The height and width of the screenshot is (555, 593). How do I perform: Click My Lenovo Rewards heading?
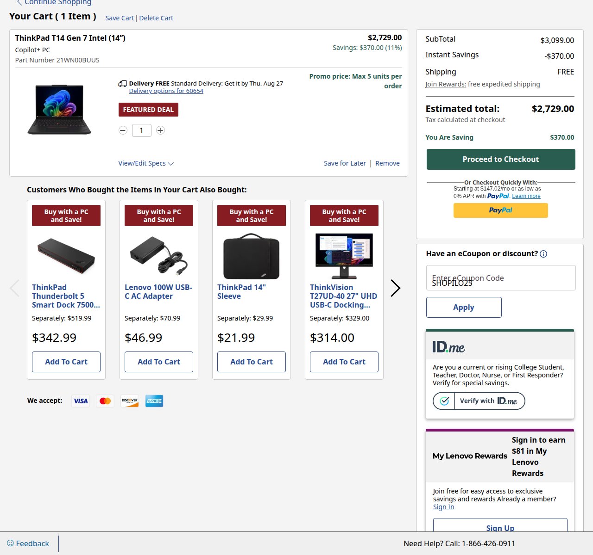[x=470, y=456]
